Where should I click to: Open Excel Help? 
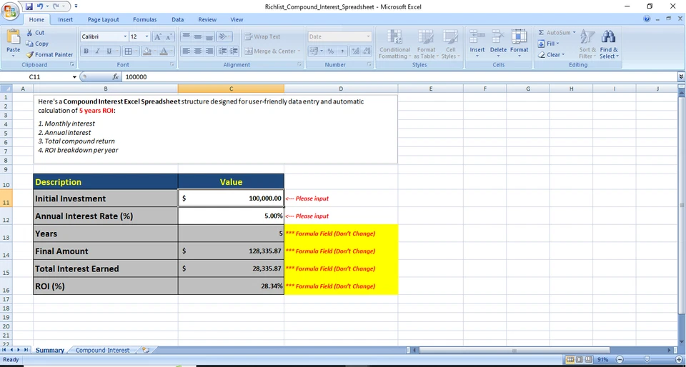pos(647,19)
